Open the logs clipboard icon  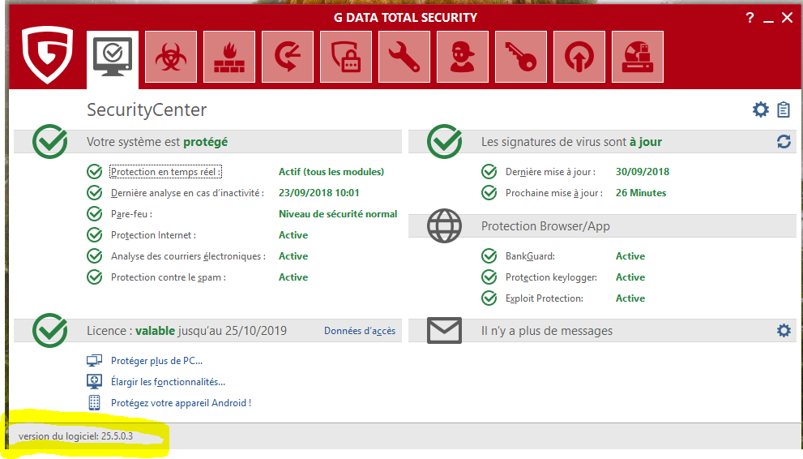pyautogui.click(x=784, y=109)
